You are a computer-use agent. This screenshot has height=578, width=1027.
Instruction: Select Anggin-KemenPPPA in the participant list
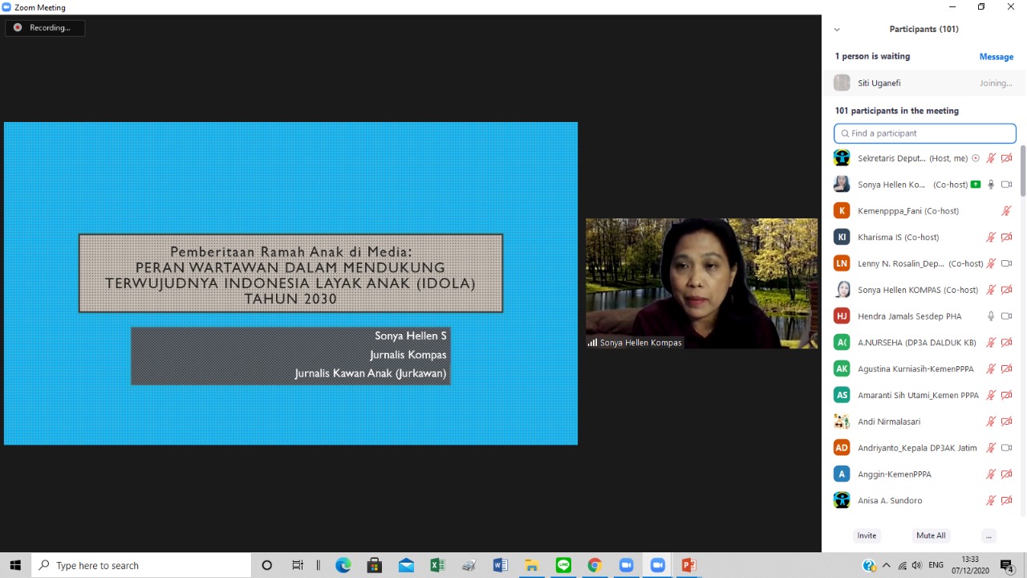coord(894,474)
